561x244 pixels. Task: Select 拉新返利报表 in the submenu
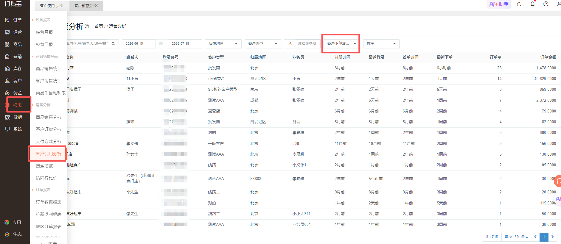coord(49,214)
